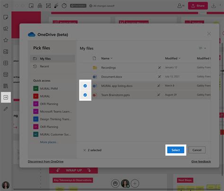Open the MURAL Customer Suc quick access location
Screen dimensions: 224x191
tap(52, 134)
